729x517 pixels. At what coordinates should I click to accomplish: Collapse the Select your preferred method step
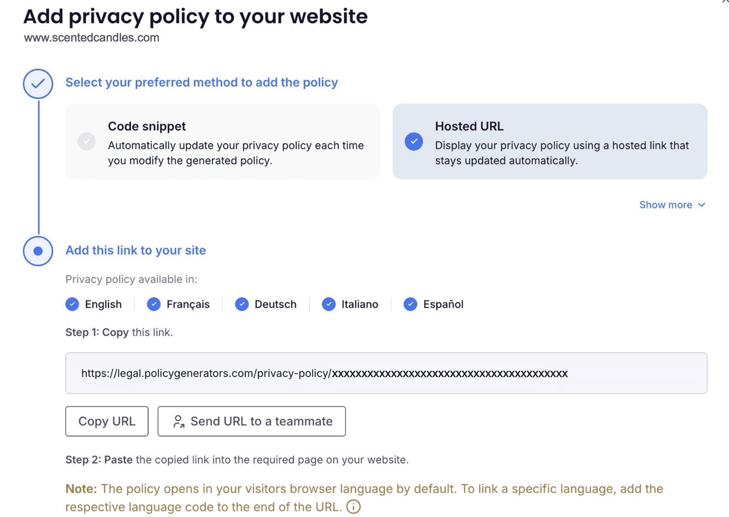click(x=201, y=83)
